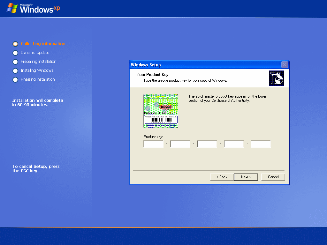Click the "Preparing installation" text
Viewport: 327px width, 245px height.
(39, 62)
